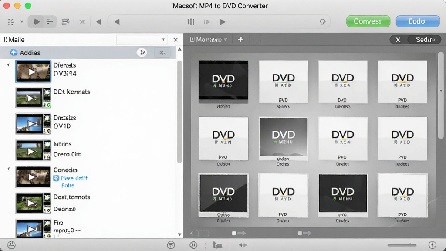Select the Deat.tomots video thumbnail
Screen dimensions: 446x251
33,203
